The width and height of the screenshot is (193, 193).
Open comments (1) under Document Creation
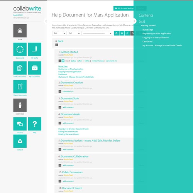tap(68, 91)
